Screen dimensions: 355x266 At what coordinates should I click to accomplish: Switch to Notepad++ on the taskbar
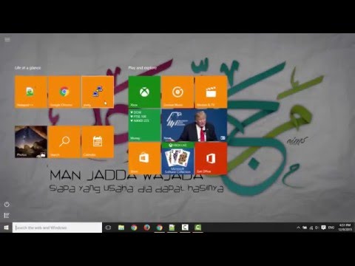[x=172, y=228]
